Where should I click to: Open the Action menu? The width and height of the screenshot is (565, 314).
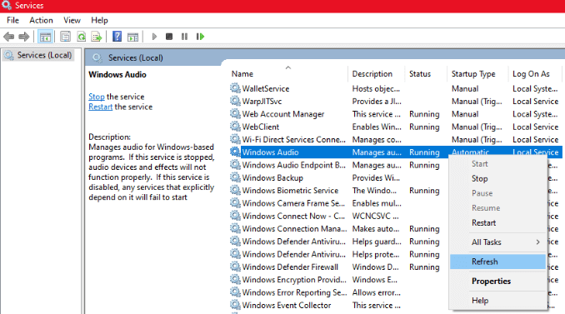pyautogui.click(x=41, y=20)
